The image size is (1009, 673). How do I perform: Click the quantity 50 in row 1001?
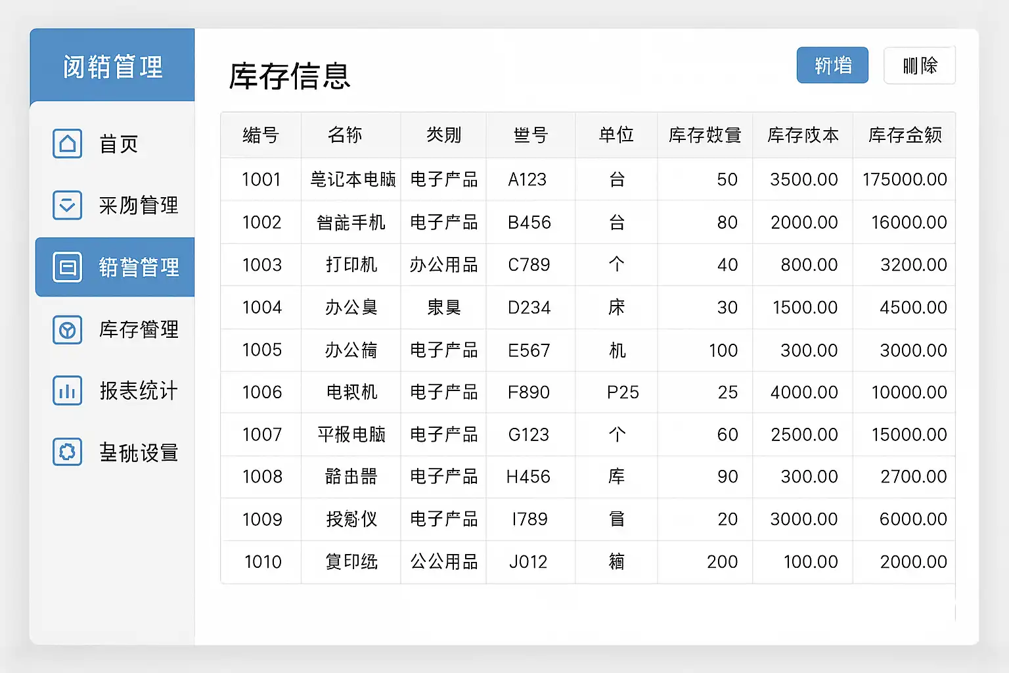(727, 179)
